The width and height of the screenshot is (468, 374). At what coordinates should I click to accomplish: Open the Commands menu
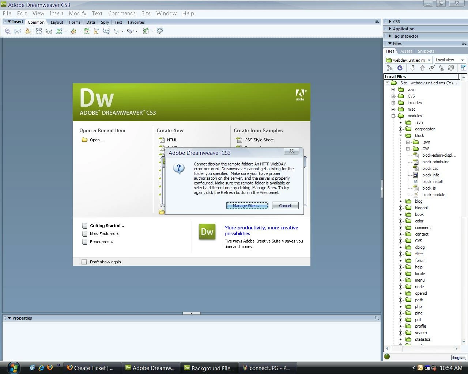(x=122, y=14)
